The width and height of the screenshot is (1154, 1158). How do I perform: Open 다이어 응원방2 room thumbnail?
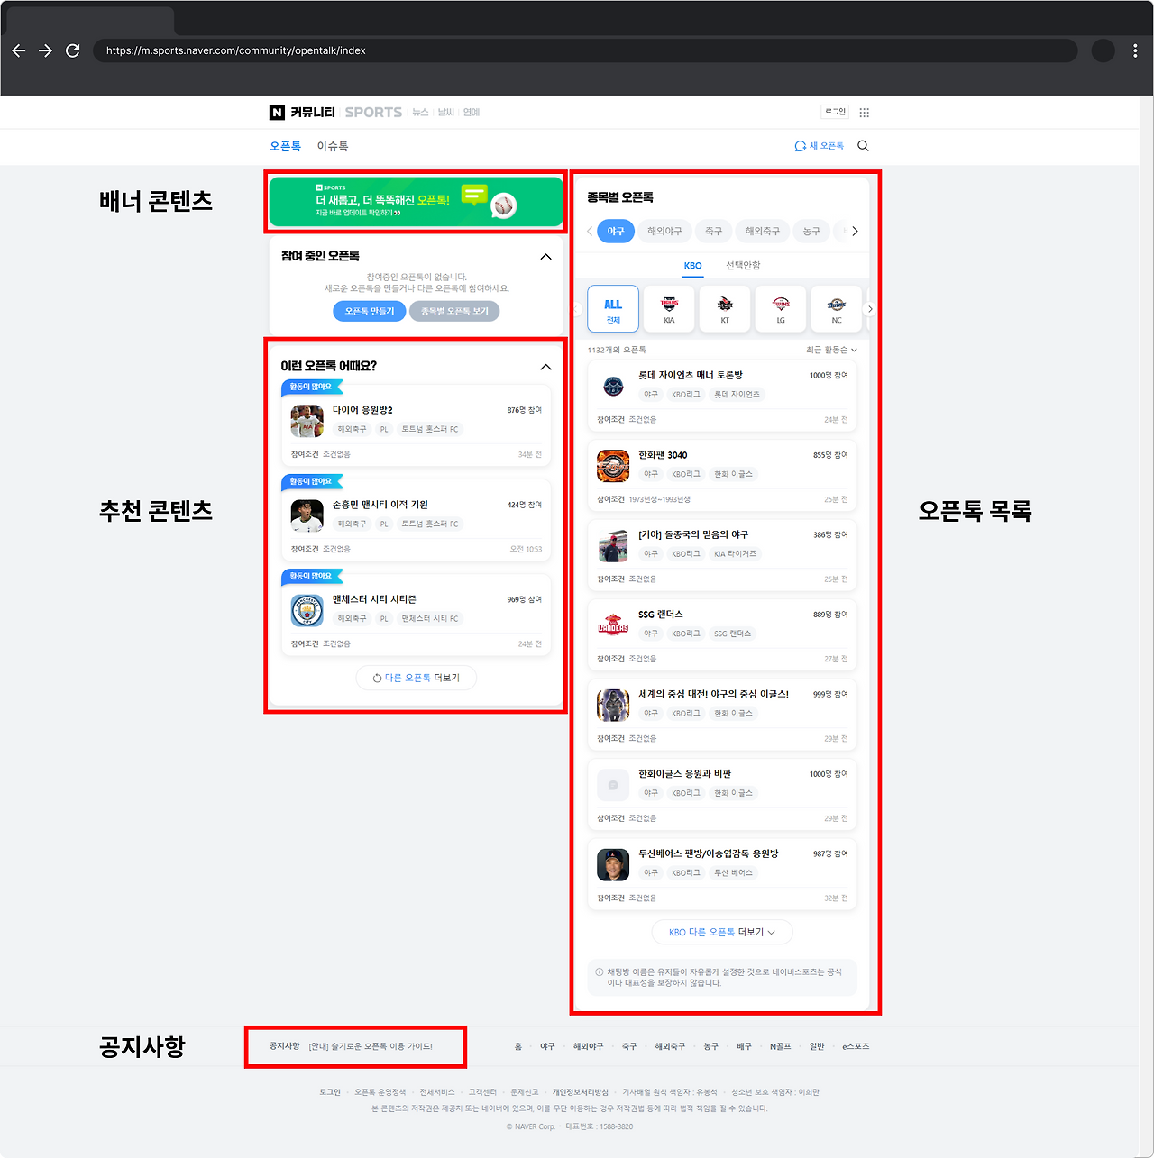(x=307, y=421)
